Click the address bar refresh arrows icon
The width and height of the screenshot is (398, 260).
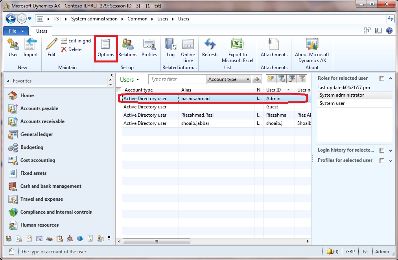[390, 19]
